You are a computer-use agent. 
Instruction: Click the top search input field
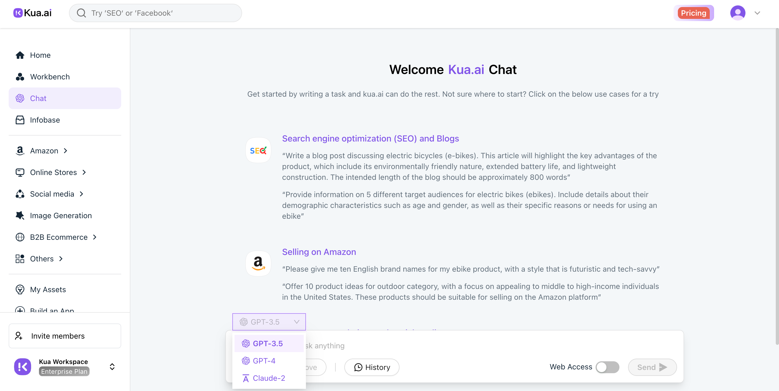156,13
